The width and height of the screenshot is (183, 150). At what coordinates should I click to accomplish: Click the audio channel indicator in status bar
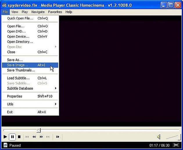[x=176, y=145]
